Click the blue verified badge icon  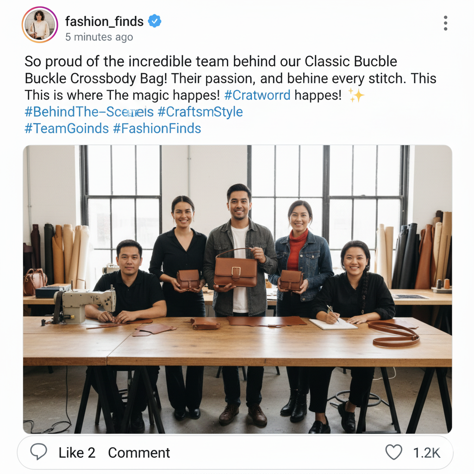click(155, 21)
